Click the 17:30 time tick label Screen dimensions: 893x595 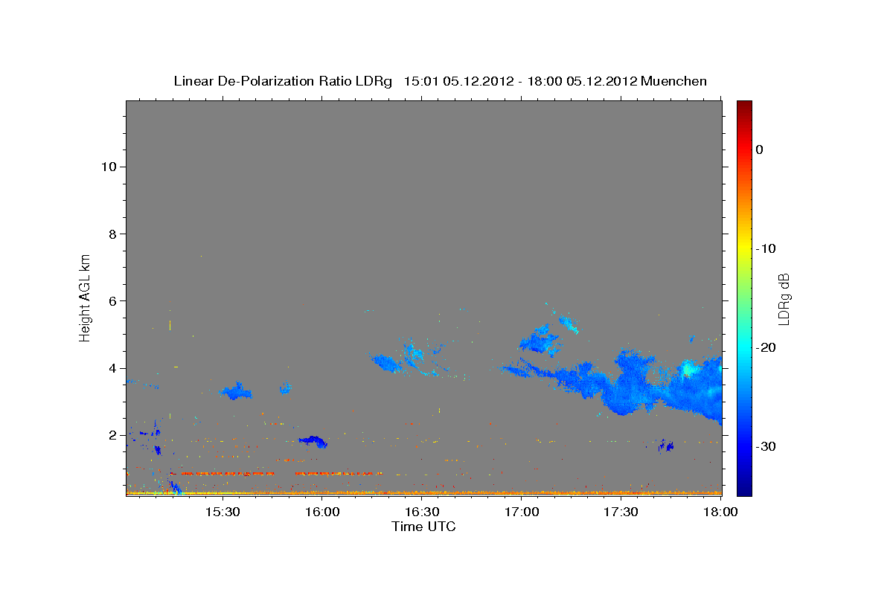[x=621, y=512]
